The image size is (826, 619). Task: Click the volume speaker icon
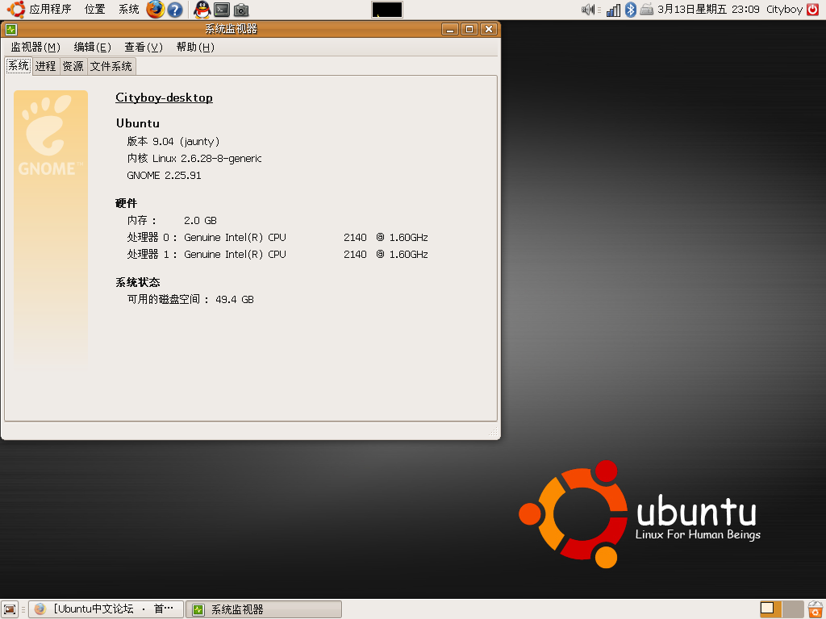click(588, 9)
